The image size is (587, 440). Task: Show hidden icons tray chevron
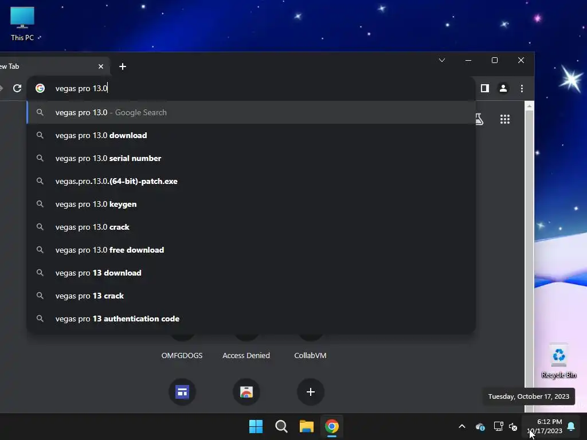point(462,426)
